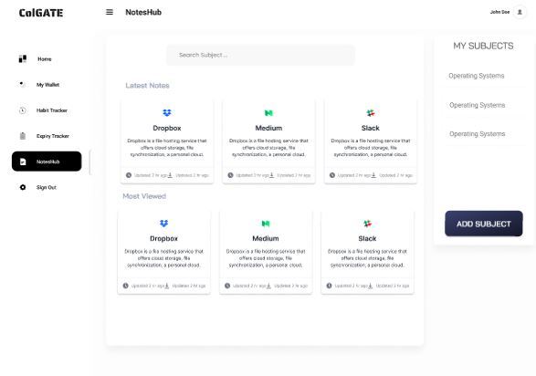Screen dimensions: 536x376
Task: Click the Latest Notes Medium card description
Action: 268,148
